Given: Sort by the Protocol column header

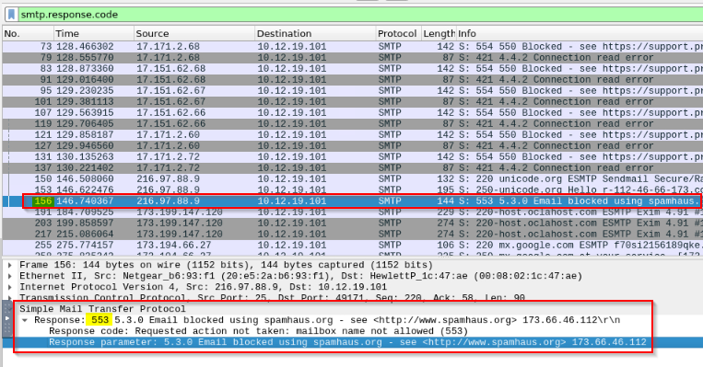Looking at the screenshot, I should (399, 33).
